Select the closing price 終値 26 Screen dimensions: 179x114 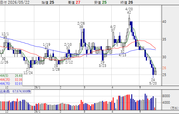tap(126, 2)
